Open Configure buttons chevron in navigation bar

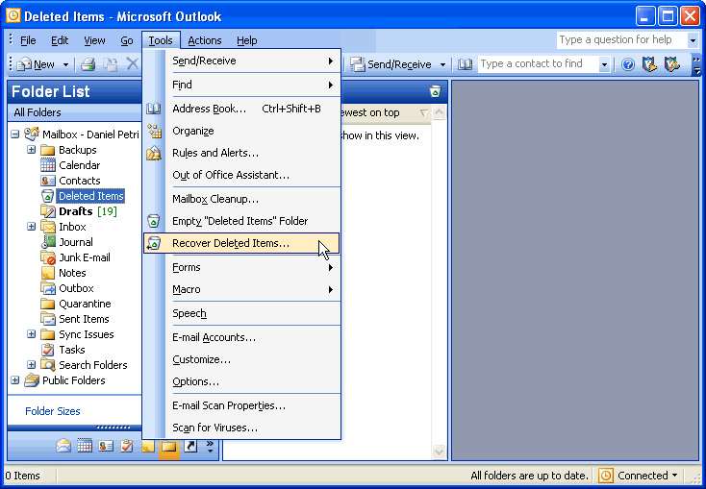click(x=210, y=446)
